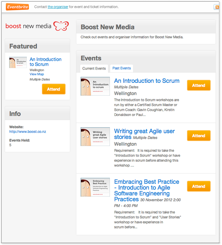Open Embracing Best Practice event title
The height and width of the screenshot is (245, 222).
coord(146,191)
